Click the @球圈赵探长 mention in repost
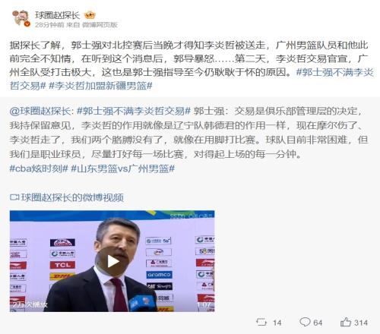Screen dimensions: 380x334 [40, 111]
